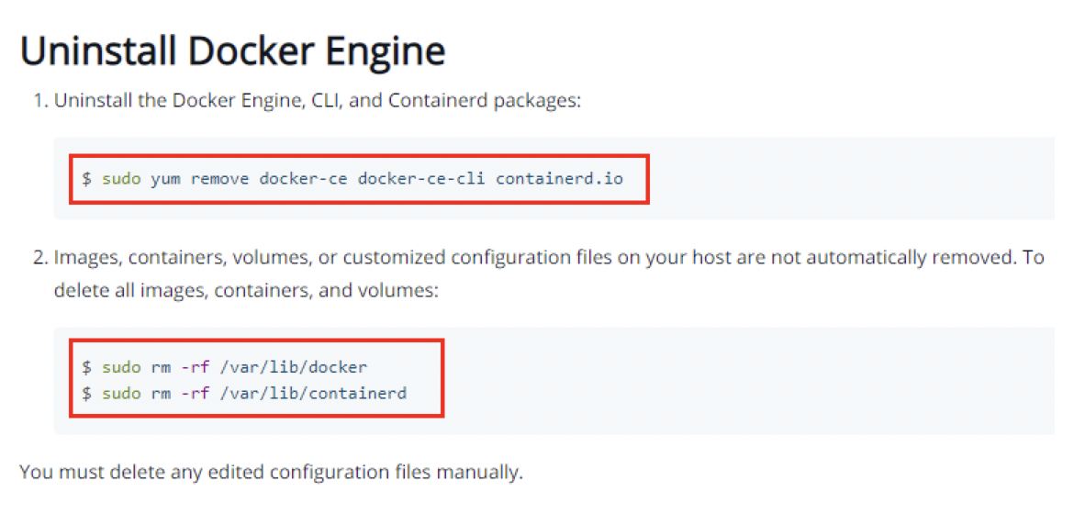Click the dollar prompt before the yum command
1085x514 pixels.
tap(86, 178)
